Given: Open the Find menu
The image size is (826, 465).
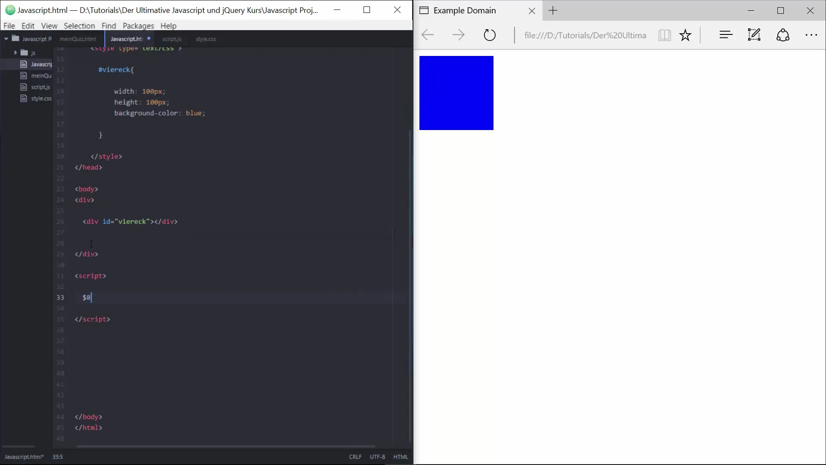Looking at the screenshot, I should coord(108,26).
